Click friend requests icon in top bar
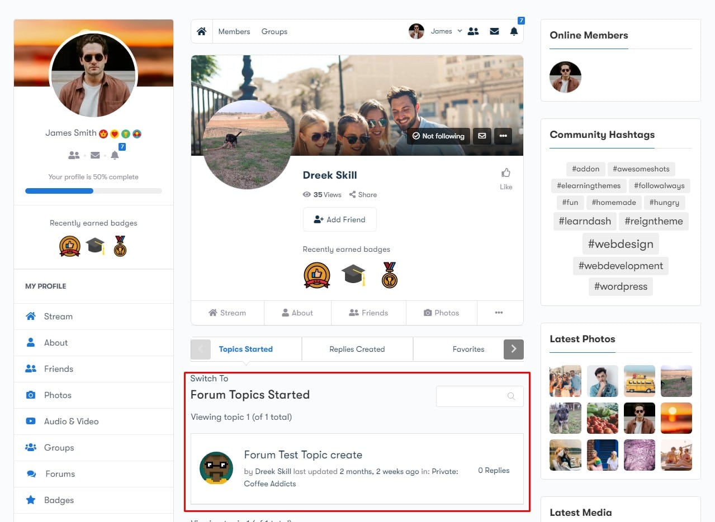 (473, 32)
